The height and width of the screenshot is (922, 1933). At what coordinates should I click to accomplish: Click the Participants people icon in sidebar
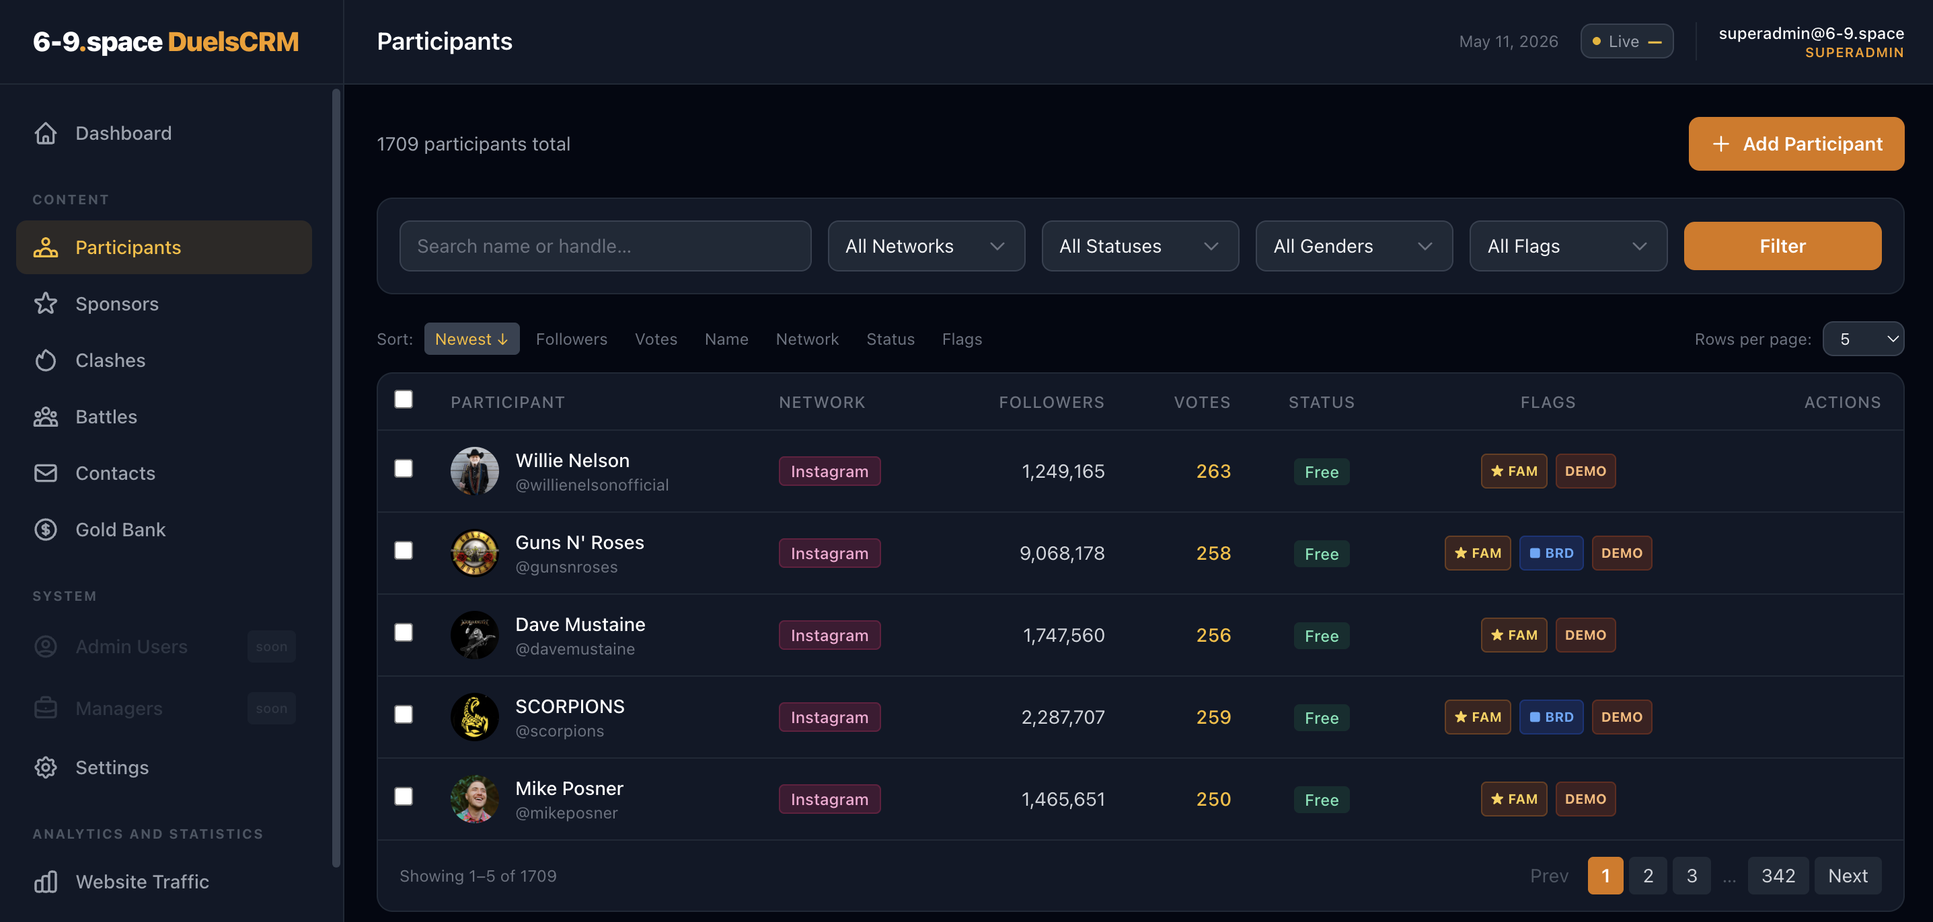(46, 247)
